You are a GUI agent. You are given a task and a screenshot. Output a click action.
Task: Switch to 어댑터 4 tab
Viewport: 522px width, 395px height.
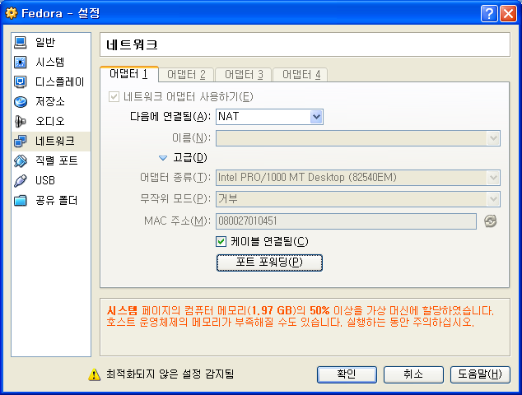tap(301, 75)
